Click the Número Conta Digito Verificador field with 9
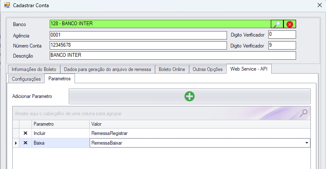Screen dimensions: 326x169 pos(282,45)
